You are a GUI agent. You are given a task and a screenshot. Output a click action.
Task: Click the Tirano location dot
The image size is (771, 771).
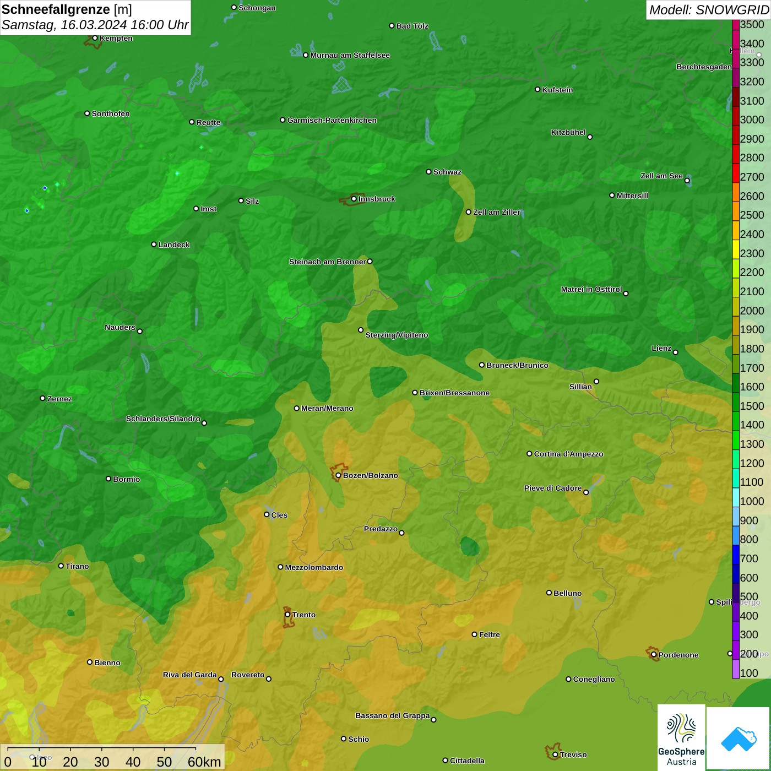coord(61,566)
